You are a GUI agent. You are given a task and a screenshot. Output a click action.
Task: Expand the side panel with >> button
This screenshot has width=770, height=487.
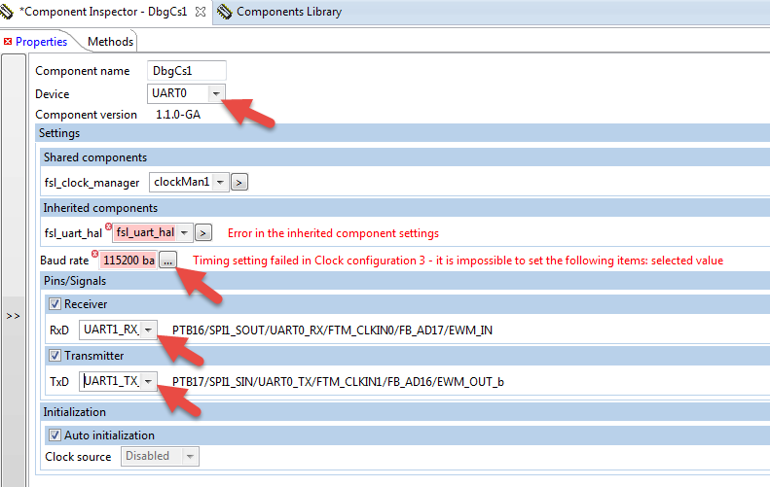coord(13,316)
